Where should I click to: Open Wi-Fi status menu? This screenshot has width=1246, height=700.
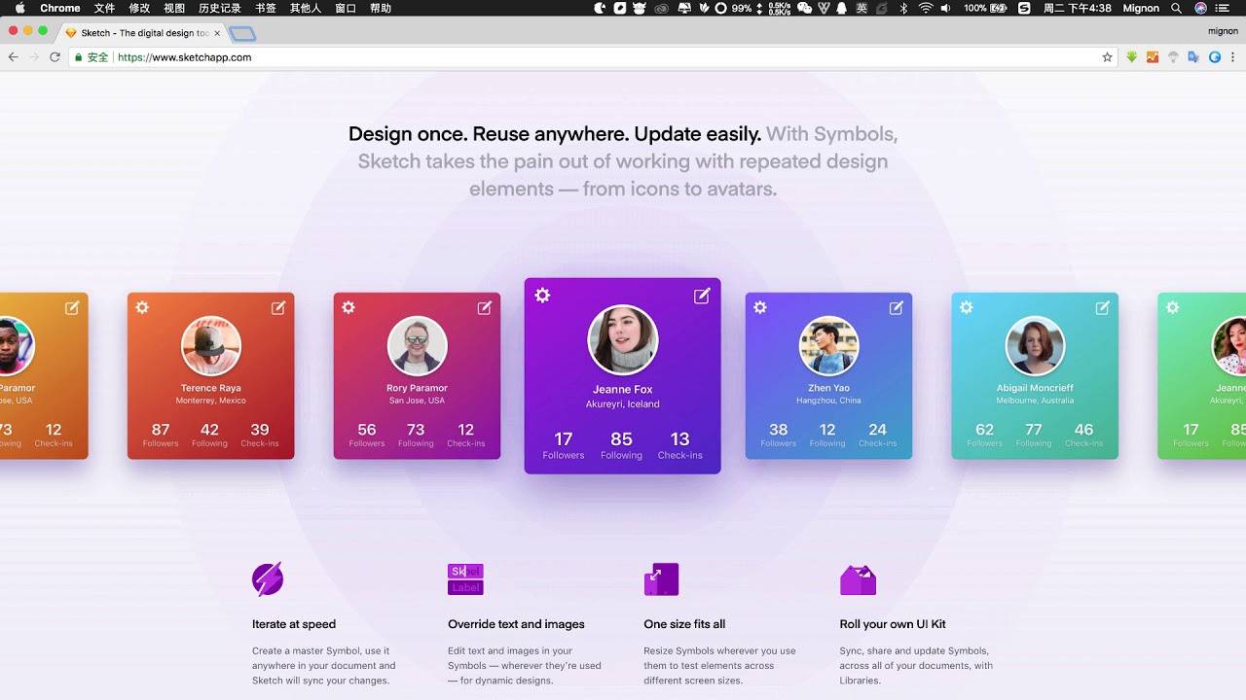(926, 8)
